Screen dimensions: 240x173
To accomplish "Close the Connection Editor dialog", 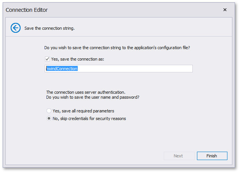I will (225, 10).
